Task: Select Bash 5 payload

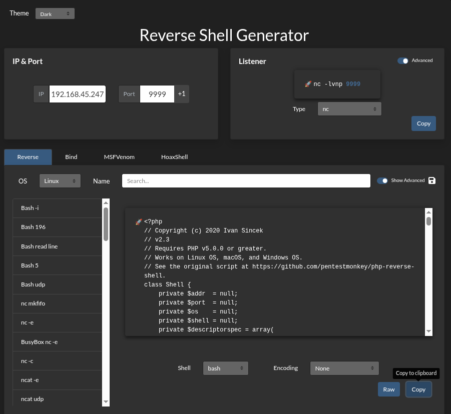Action: 57,265
